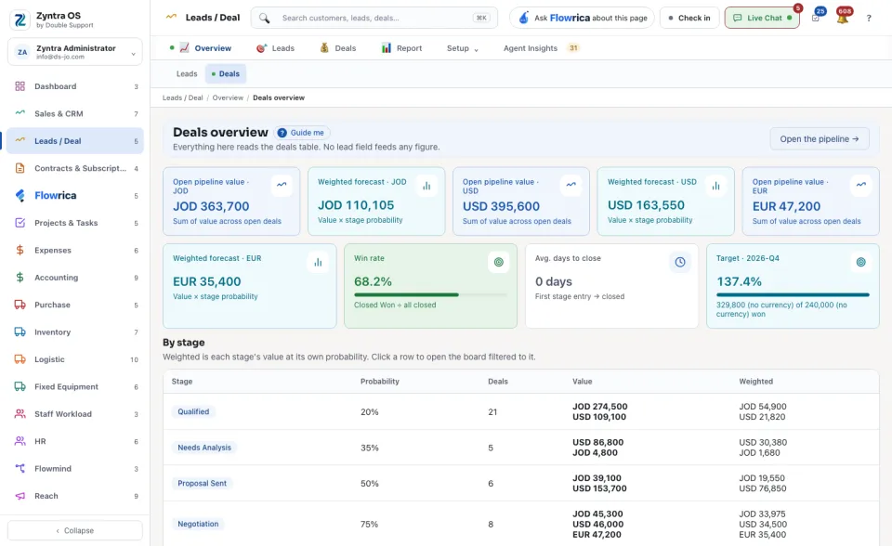Image resolution: width=892 pixels, height=546 pixels.
Task: Switch to the Leads sub-view toggle
Action: click(187, 74)
